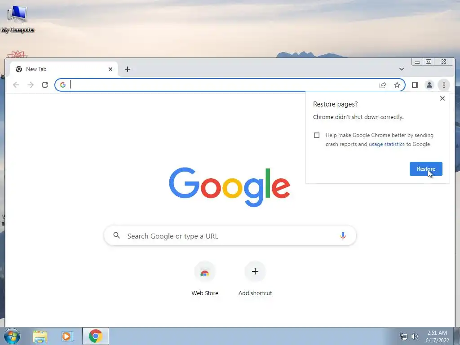This screenshot has height=345, width=460.
Task: Click the Search Google or type a URL box
Action: tap(230, 236)
